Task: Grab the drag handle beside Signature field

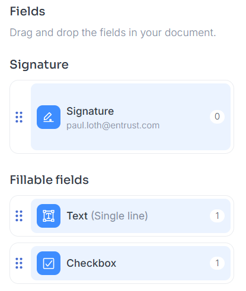Action: 19,117
